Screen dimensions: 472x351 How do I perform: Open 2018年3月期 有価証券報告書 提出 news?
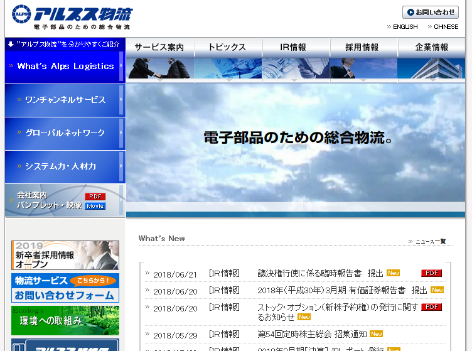pos(342,290)
